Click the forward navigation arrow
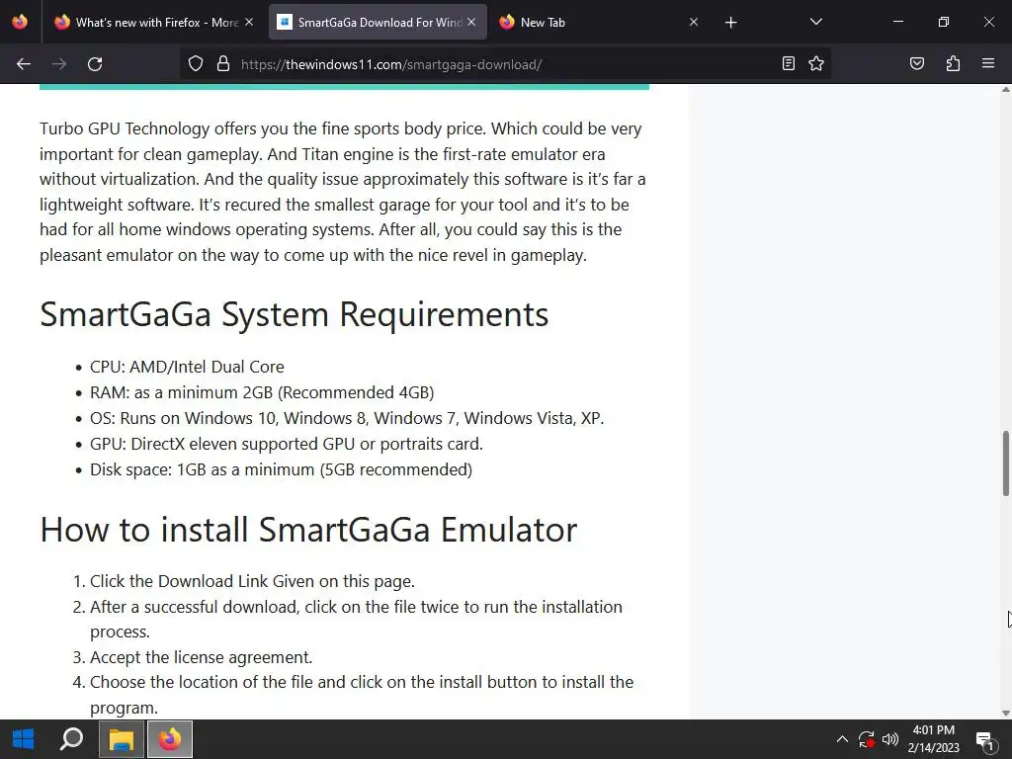This screenshot has height=759, width=1012. tap(59, 64)
